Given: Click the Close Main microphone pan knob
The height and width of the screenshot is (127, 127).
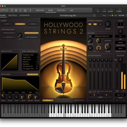Looking at the screenshot, I should click(90, 60).
